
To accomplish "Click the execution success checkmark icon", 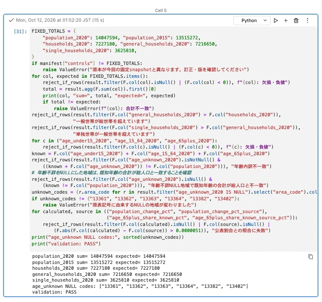I will 12,20.
